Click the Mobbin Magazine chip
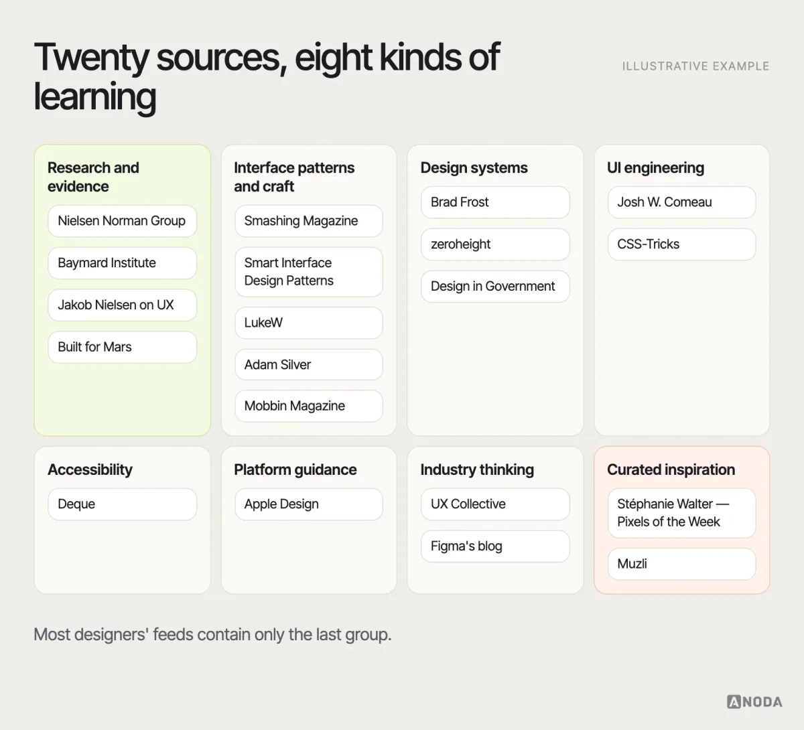This screenshot has width=804, height=730. tap(309, 406)
